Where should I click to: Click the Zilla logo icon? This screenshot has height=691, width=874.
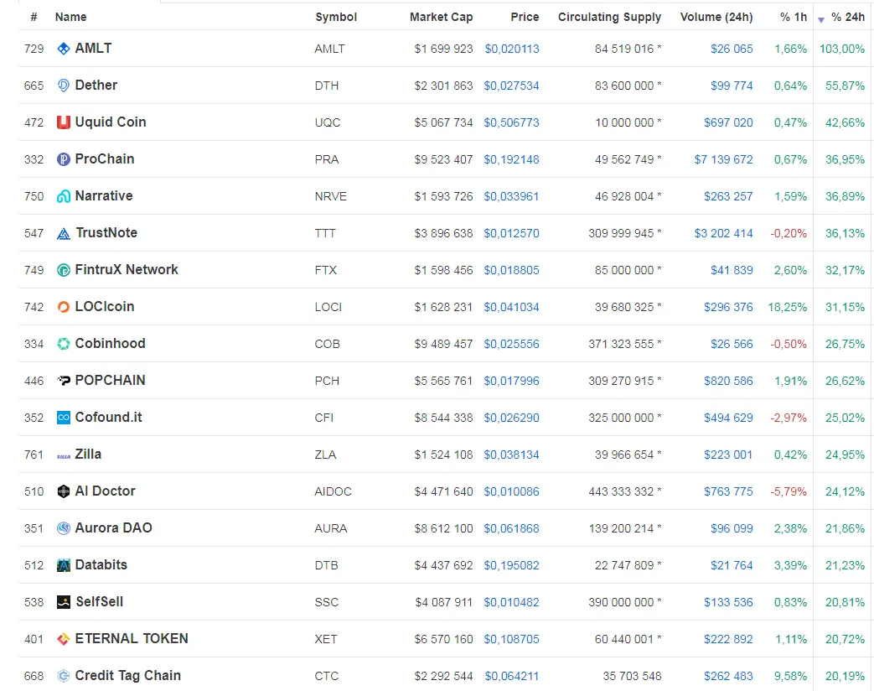[64, 456]
